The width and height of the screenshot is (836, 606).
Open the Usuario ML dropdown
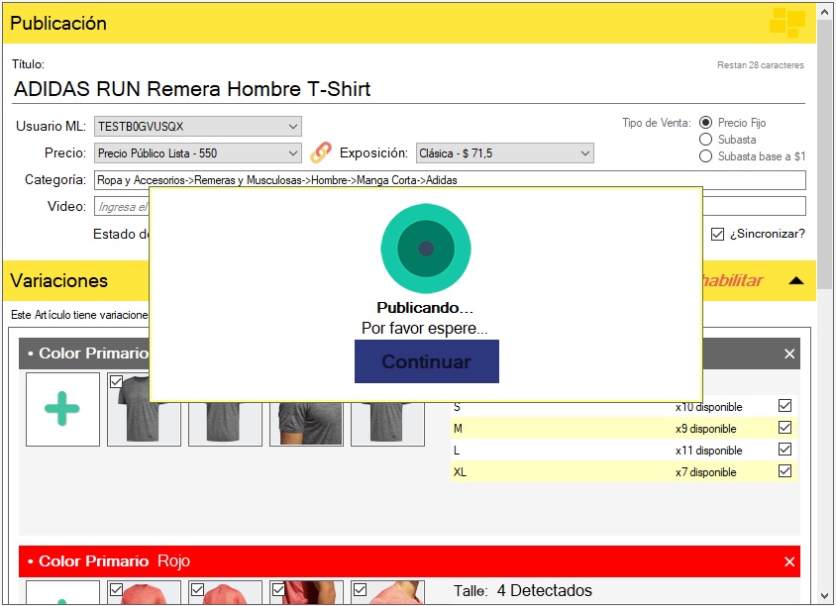(198, 127)
